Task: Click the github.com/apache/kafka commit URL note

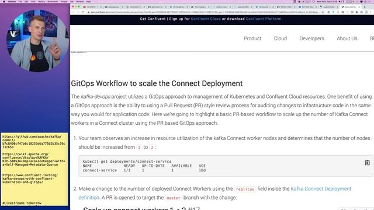Action: tap(34, 142)
